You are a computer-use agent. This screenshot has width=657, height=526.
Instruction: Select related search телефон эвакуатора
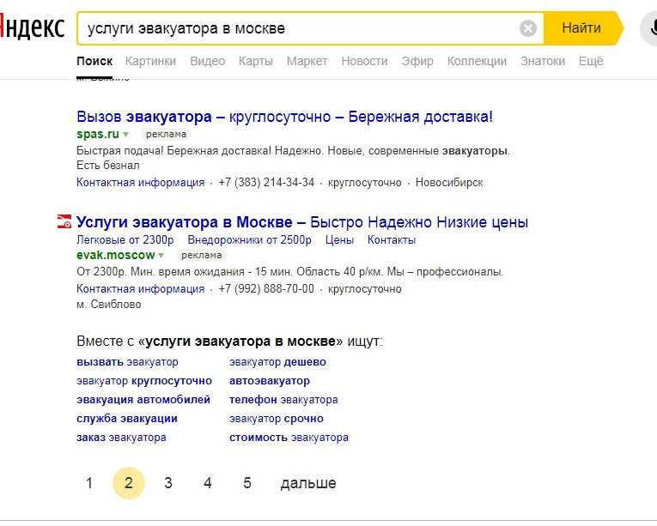point(283,400)
